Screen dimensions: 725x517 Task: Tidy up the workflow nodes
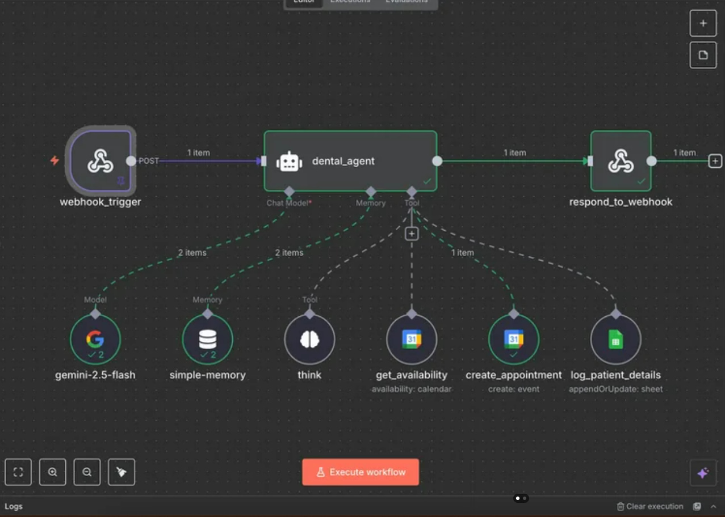click(121, 472)
